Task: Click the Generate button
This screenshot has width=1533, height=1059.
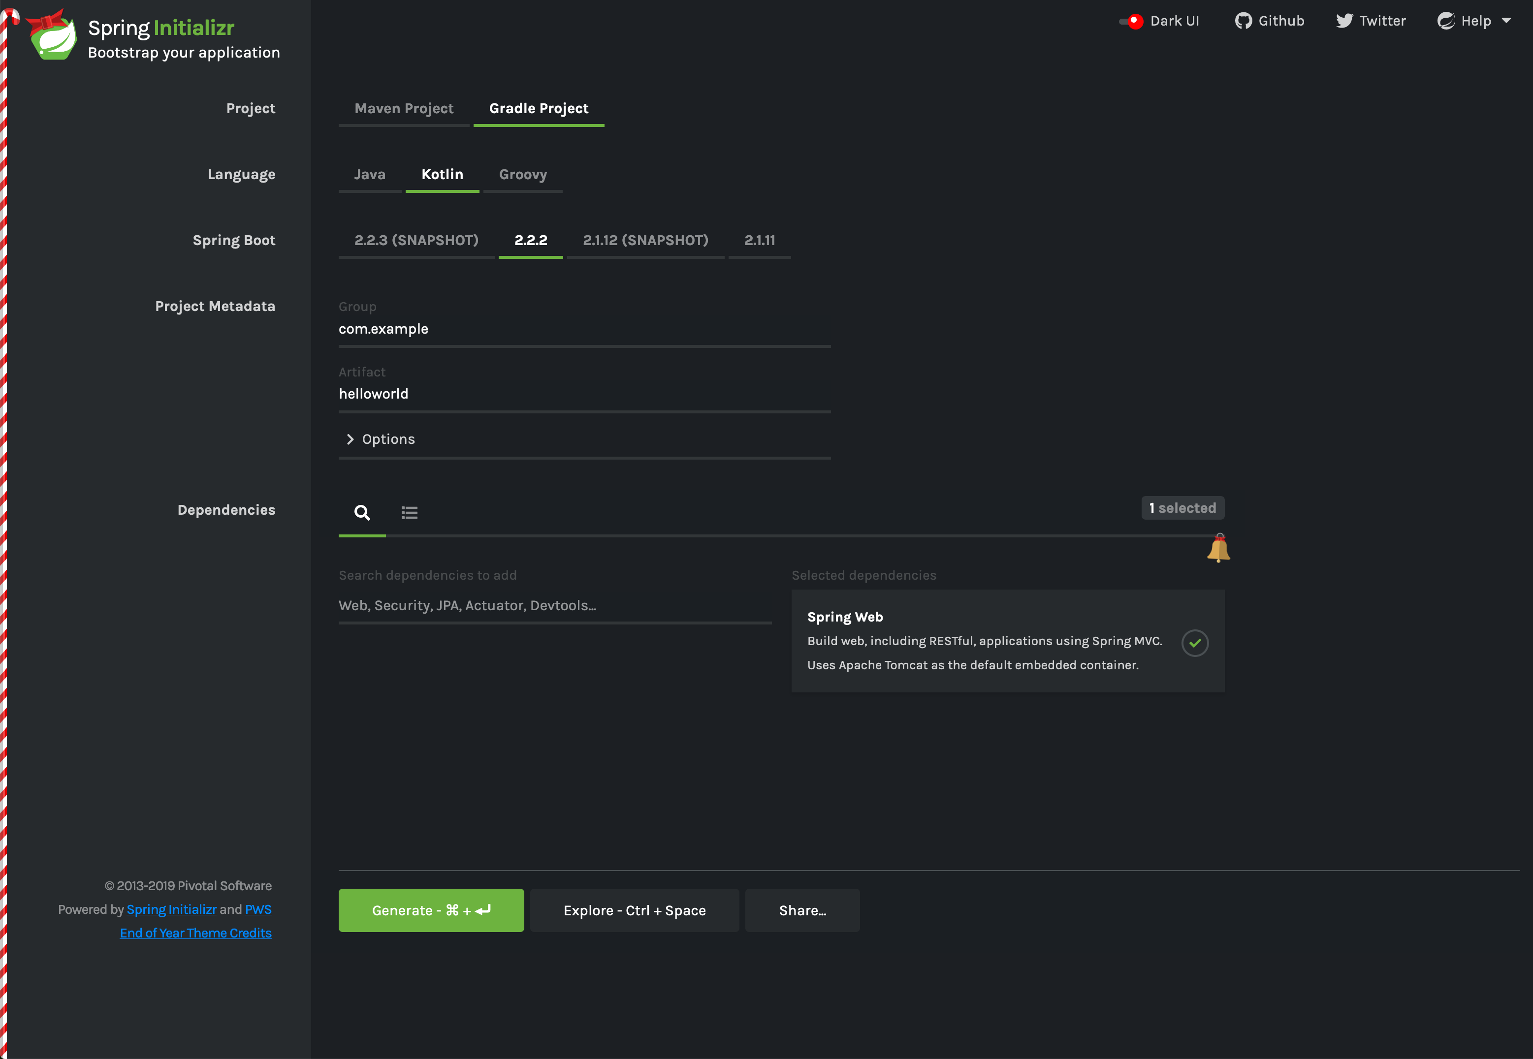Action: coord(431,910)
